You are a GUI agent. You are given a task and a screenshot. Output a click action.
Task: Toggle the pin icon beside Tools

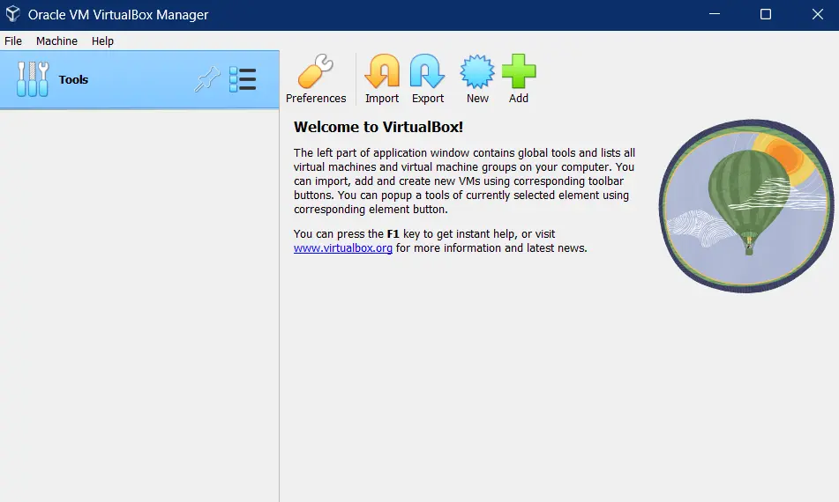point(207,79)
